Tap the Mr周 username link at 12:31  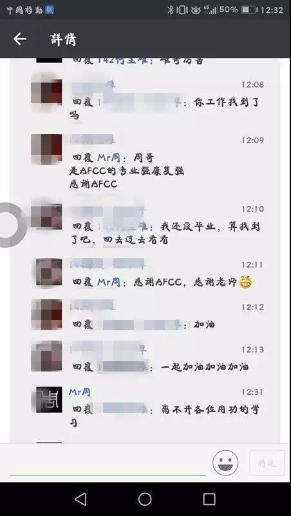click(79, 392)
